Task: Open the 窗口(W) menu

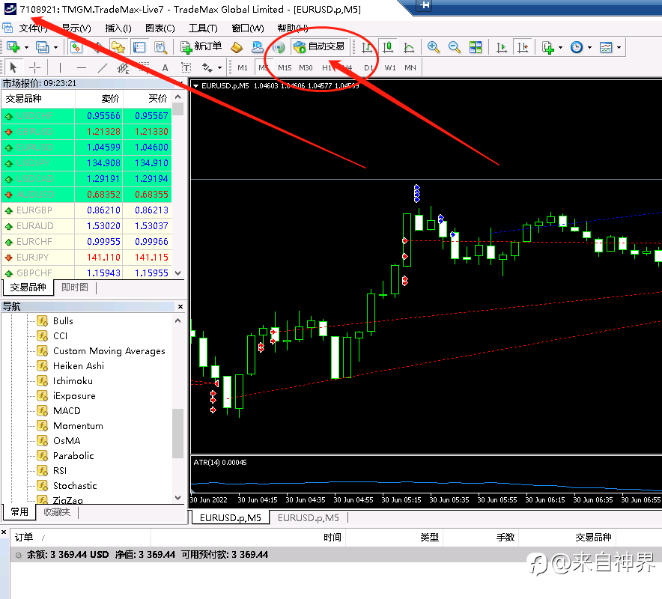Action: (x=248, y=28)
